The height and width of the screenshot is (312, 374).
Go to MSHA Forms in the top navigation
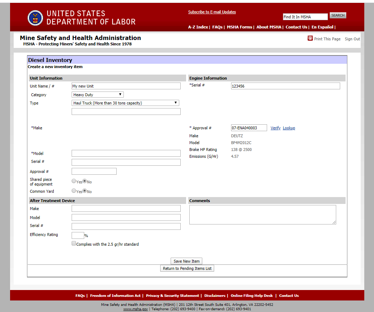pyautogui.click(x=239, y=27)
